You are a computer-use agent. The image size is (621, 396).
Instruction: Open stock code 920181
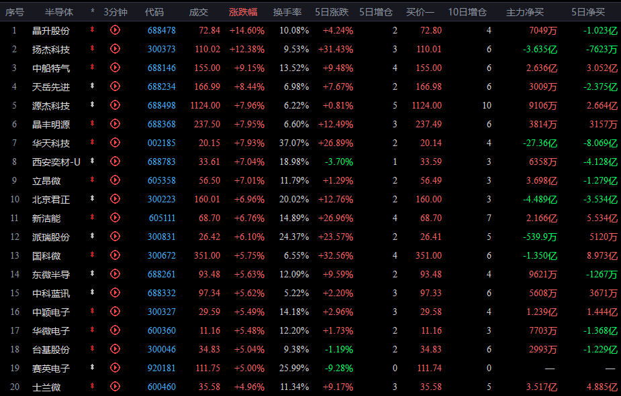[162, 369]
